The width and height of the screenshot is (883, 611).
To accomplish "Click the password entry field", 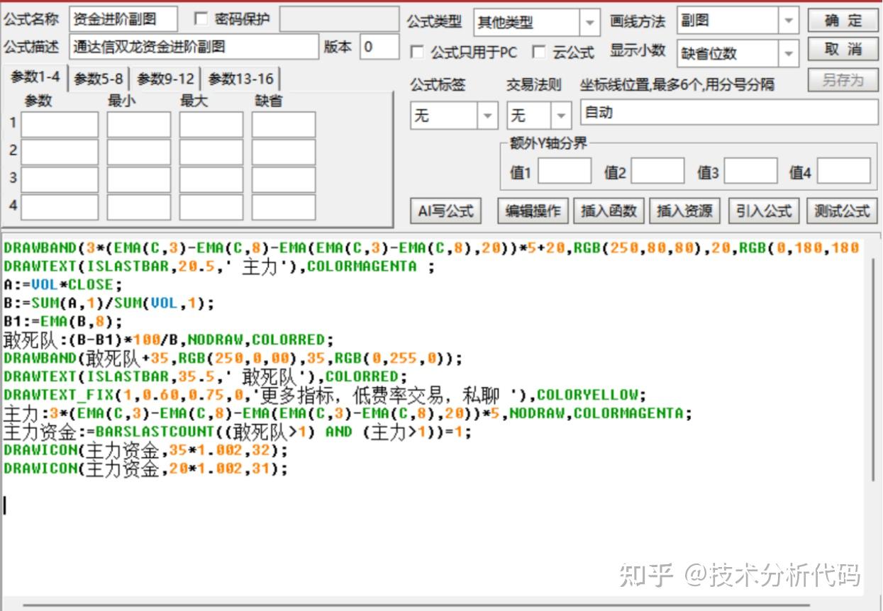I will tap(339, 20).
